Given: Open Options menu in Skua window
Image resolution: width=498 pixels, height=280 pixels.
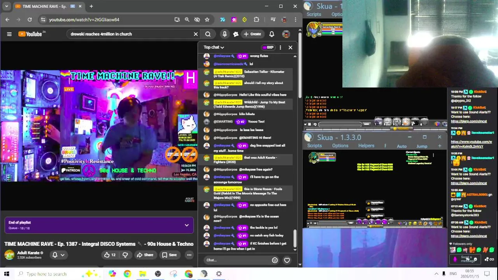Looking at the screenshot, I should 340,146.
